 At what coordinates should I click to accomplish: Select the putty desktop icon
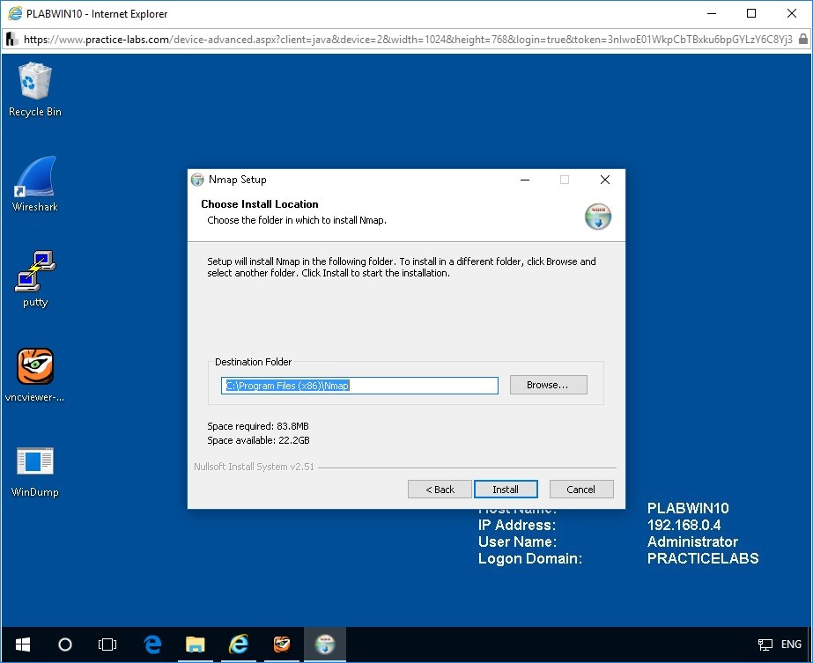pyautogui.click(x=34, y=279)
